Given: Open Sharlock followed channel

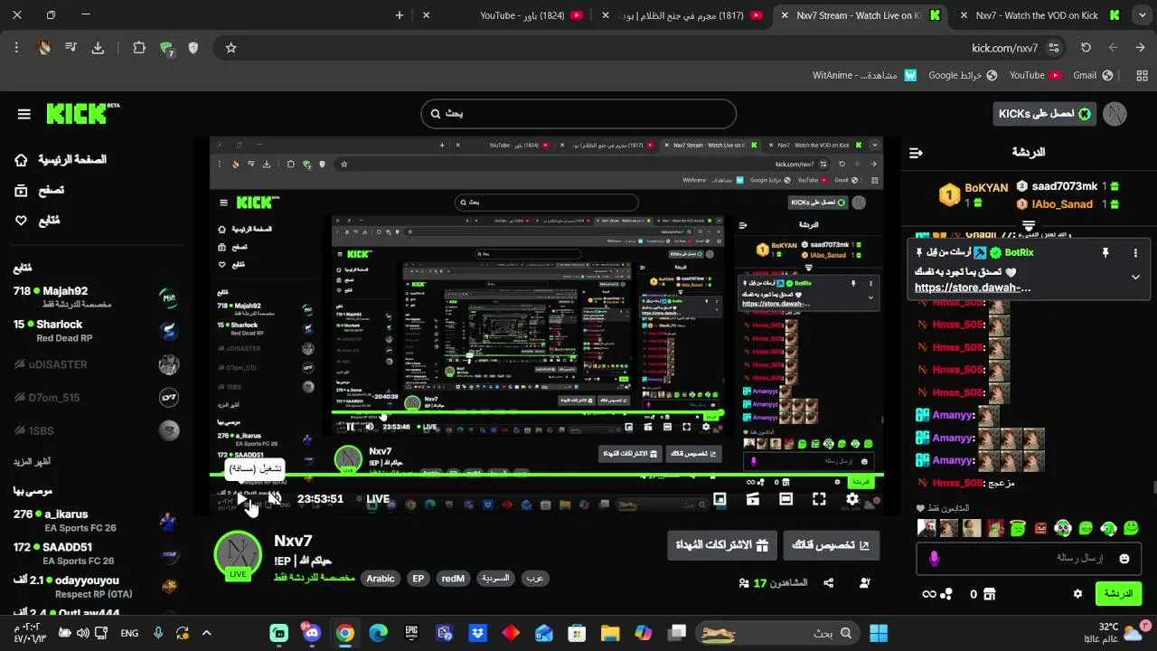Looking at the screenshot, I should tap(96, 331).
